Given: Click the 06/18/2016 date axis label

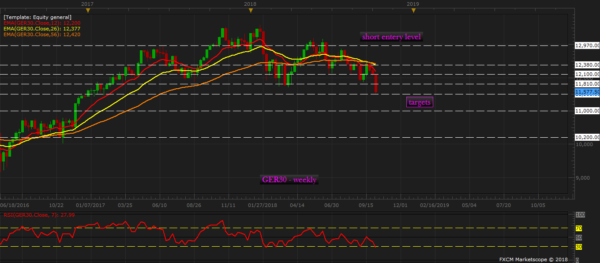Looking at the screenshot, I should [x=14, y=205].
